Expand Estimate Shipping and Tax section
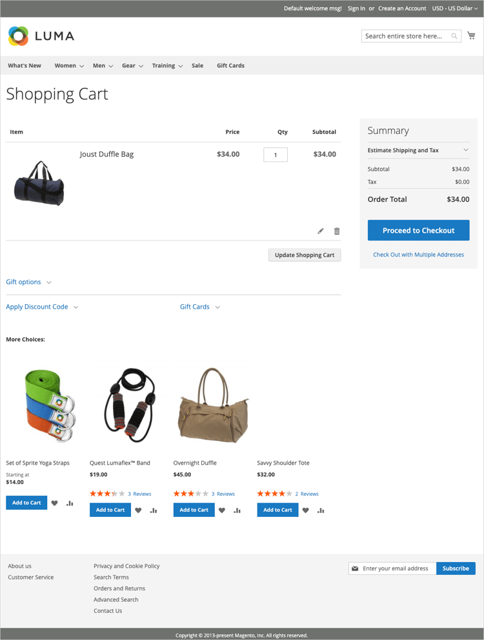This screenshot has width=484, height=640. click(418, 150)
